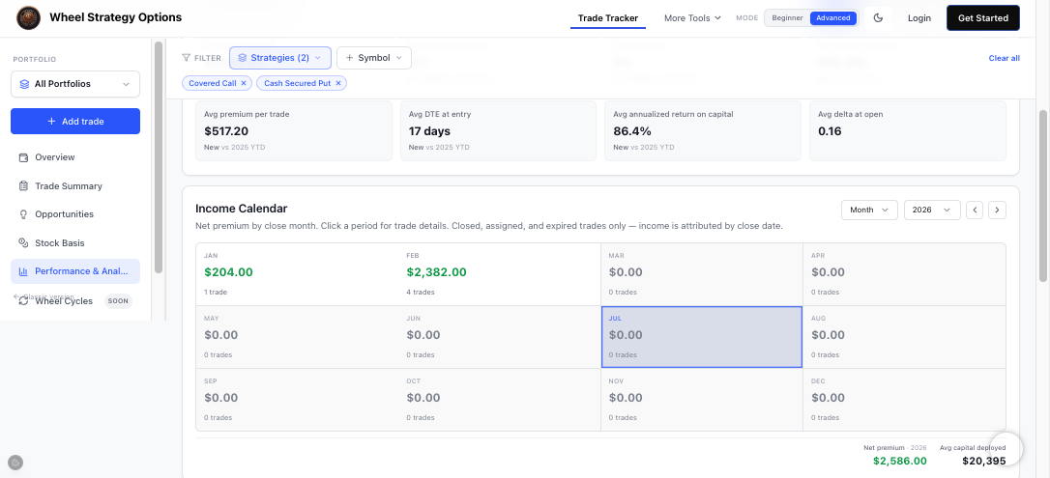Switch mode to Advanced

coord(833,18)
